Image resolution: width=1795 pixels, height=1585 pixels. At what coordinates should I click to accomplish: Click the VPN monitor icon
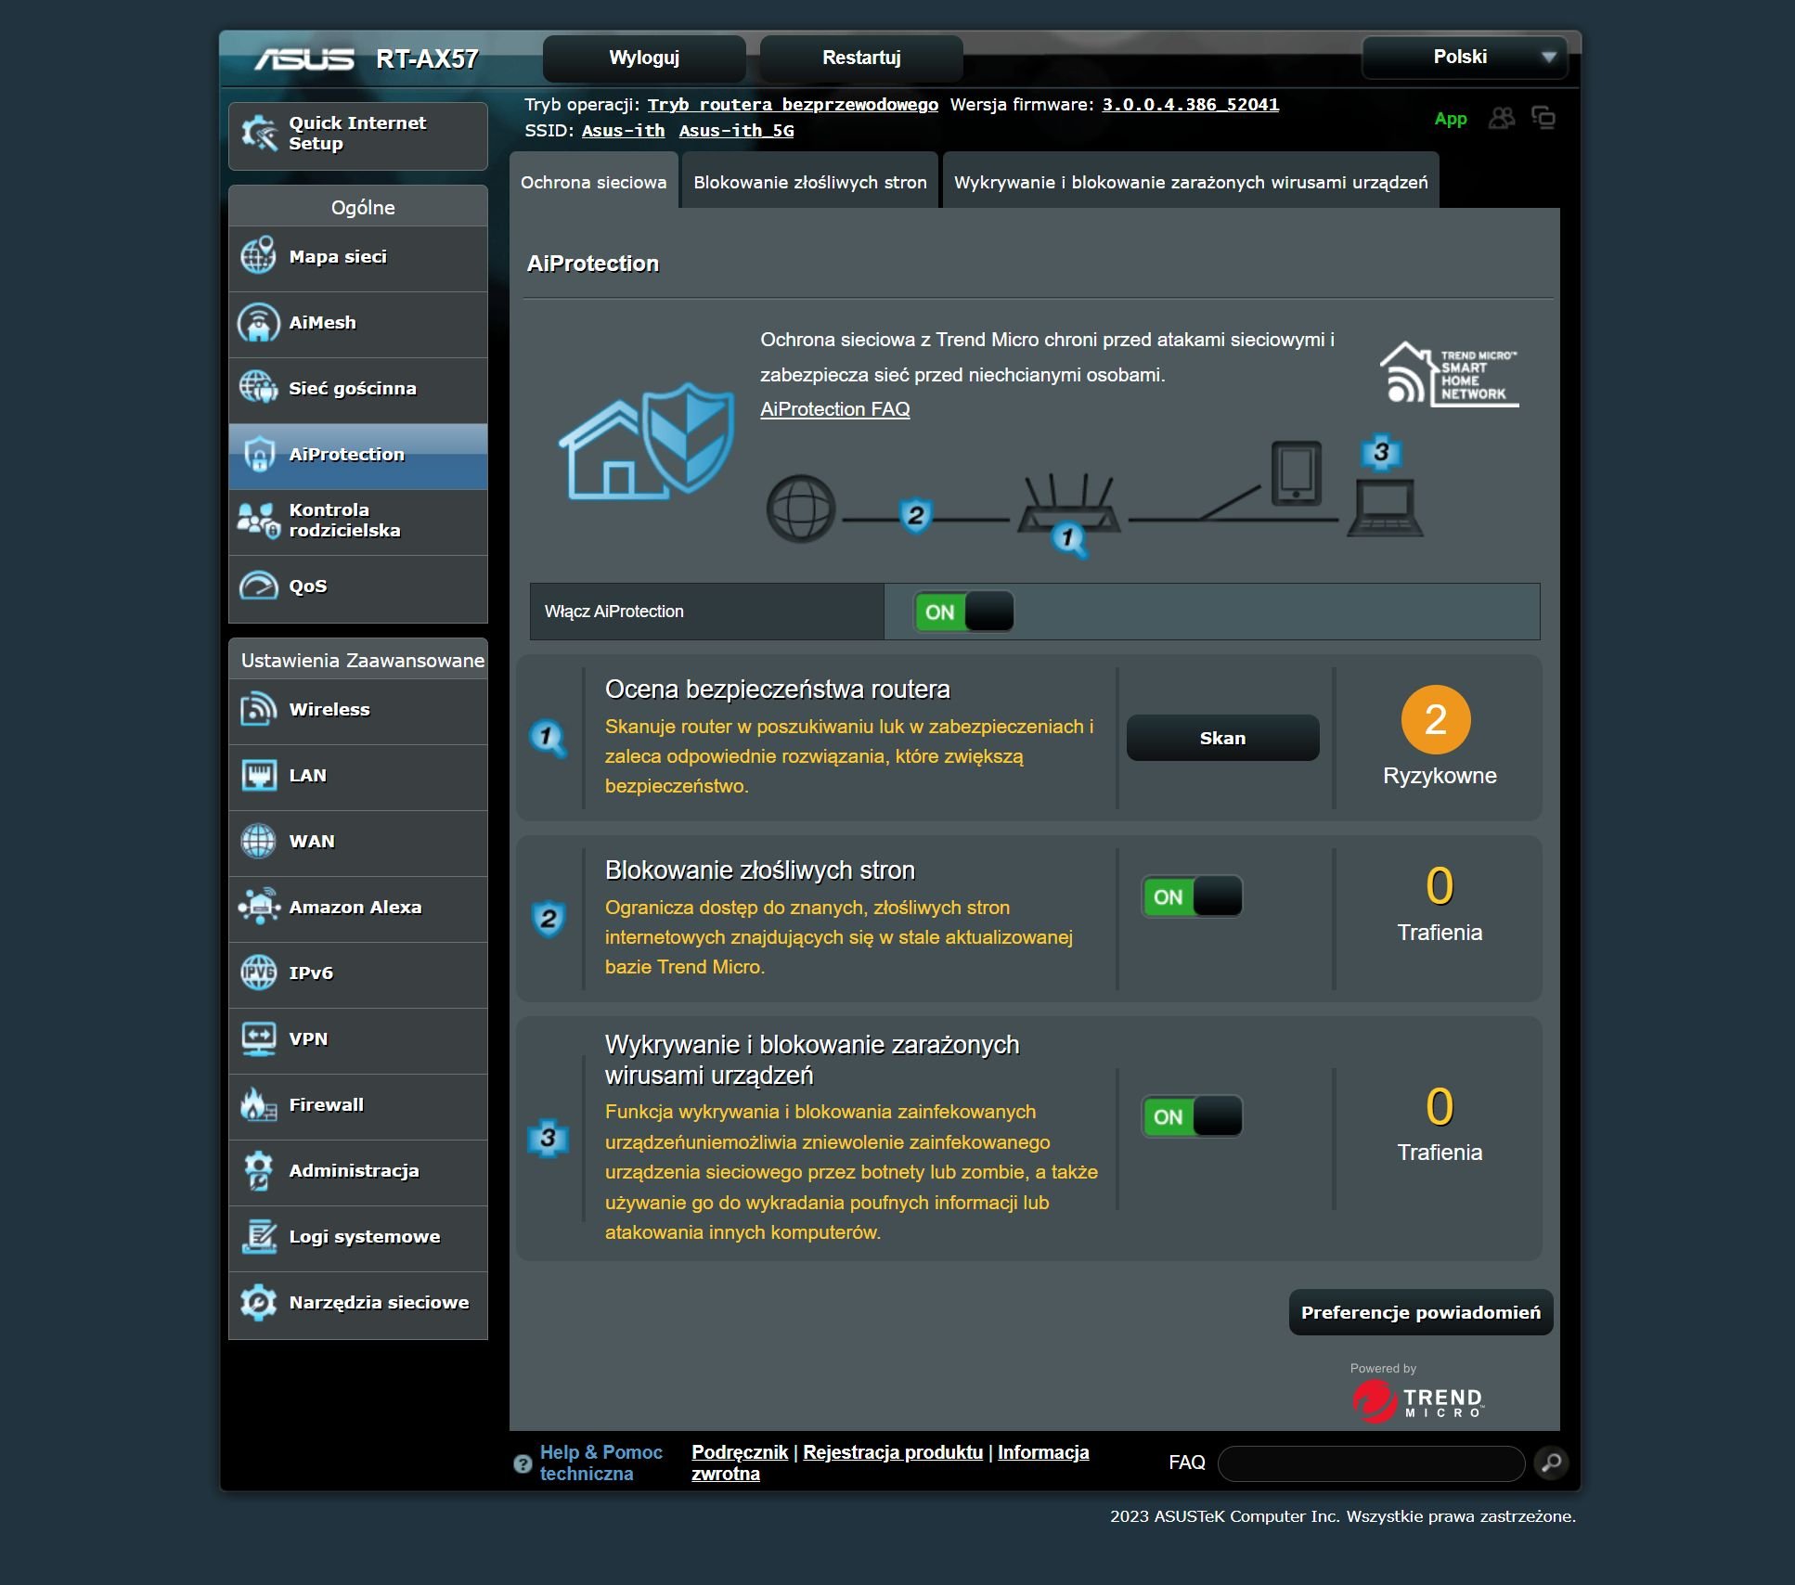258,1038
